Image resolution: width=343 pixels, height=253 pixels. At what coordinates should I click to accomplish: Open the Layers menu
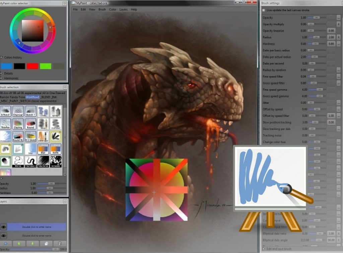pos(123,9)
